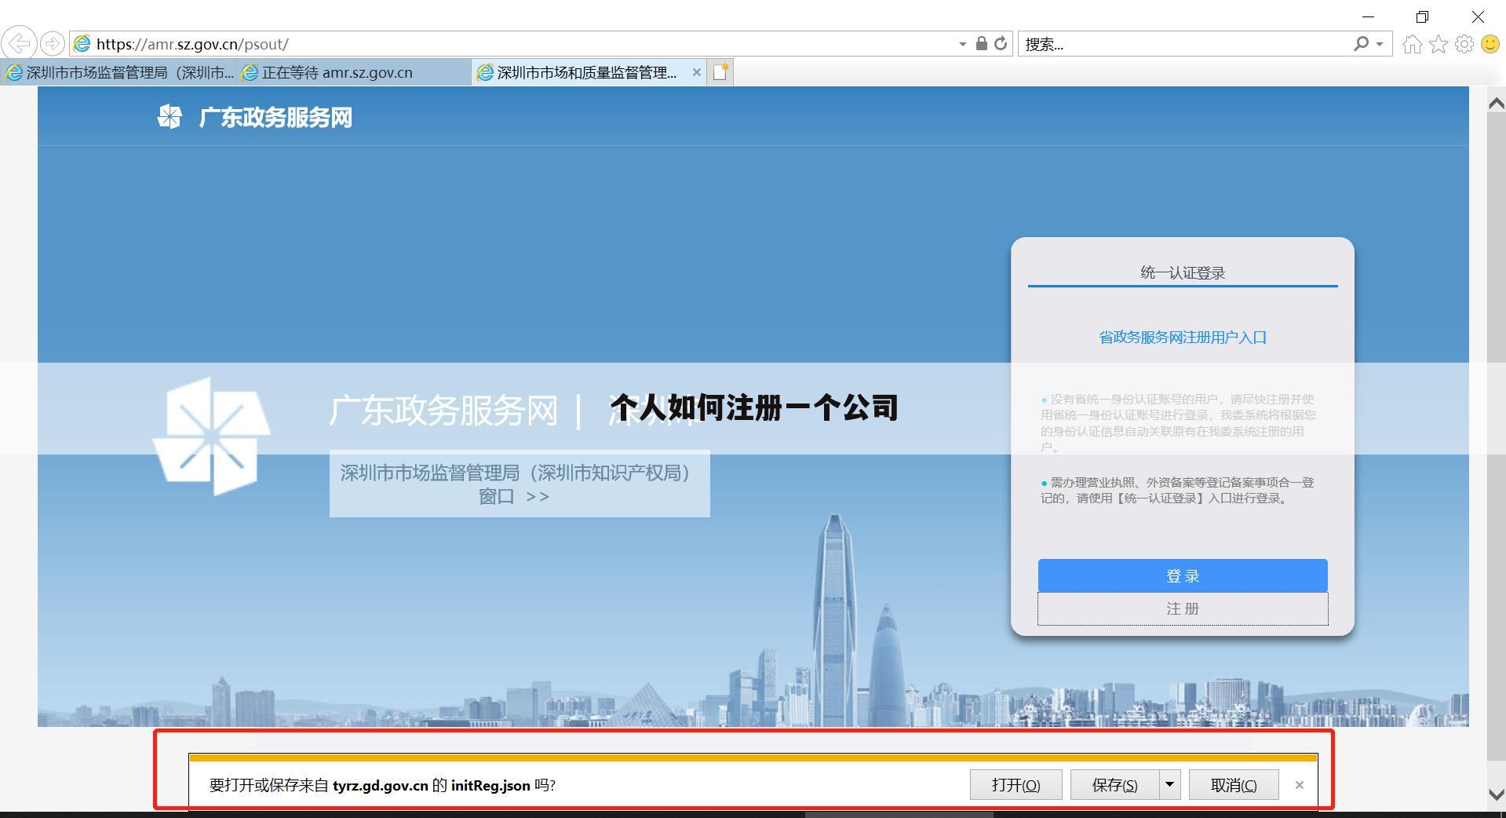1506x818 pixels.
Task: Click the search magnifier icon
Action: [1360, 44]
